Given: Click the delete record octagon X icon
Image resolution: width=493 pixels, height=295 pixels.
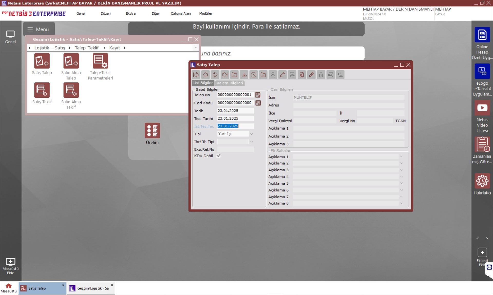Looking at the screenshot, I should [253, 75].
